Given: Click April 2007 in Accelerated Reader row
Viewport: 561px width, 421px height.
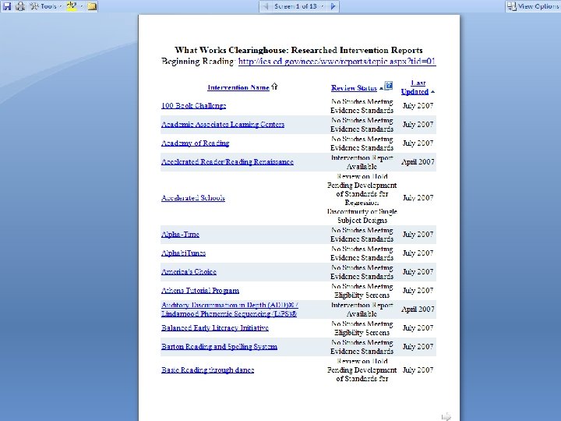Looking at the screenshot, I should click(x=418, y=162).
